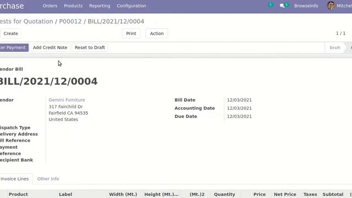Open the Print dropdown

[131, 34]
